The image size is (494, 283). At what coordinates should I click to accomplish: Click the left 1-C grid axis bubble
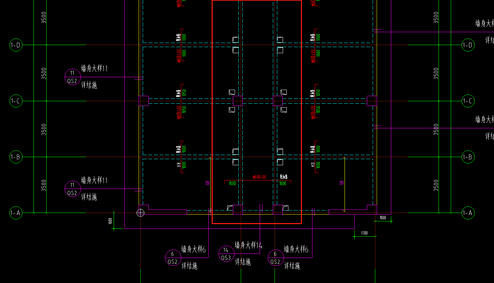pos(16,101)
